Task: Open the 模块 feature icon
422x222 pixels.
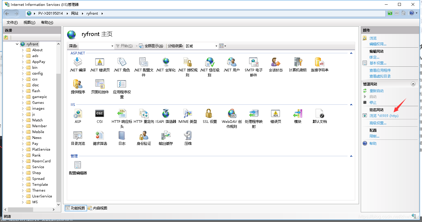Action: (x=298, y=116)
